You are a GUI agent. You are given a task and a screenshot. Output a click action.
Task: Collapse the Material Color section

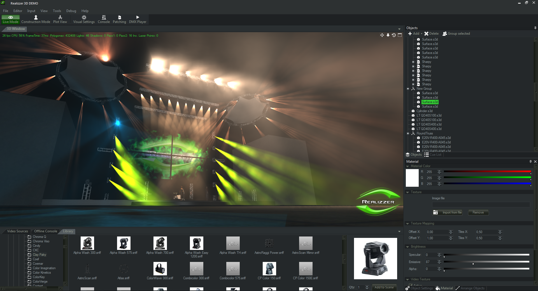pyautogui.click(x=407, y=166)
